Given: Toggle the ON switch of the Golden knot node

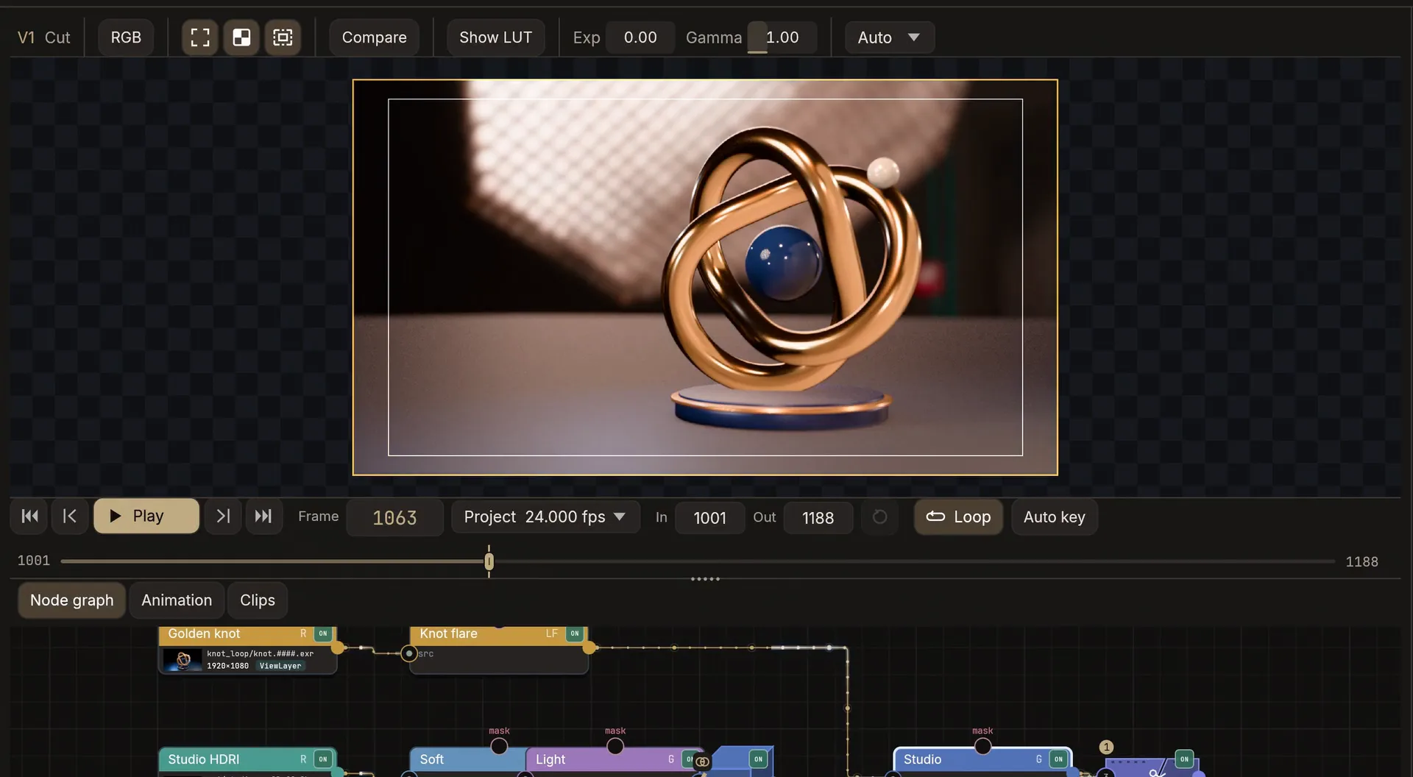Looking at the screenshot, I should click(323, 634).
